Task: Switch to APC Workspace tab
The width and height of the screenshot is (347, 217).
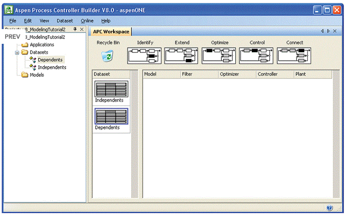Action: (x=111, y=32)
